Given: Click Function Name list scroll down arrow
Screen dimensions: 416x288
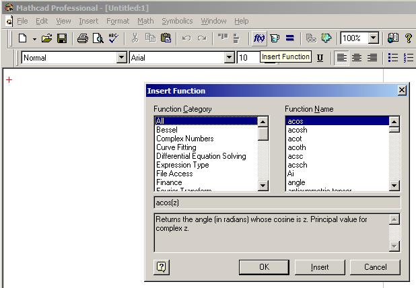Looking at the screenshot, I should [x=394, y=186].
